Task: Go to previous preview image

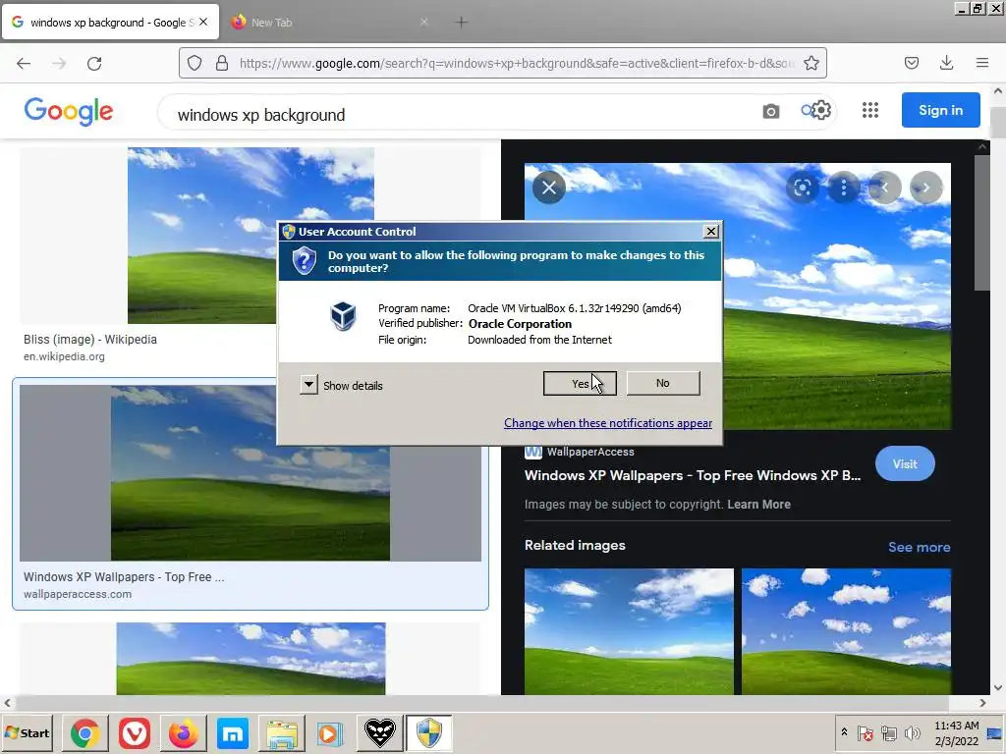Action: 885,188
